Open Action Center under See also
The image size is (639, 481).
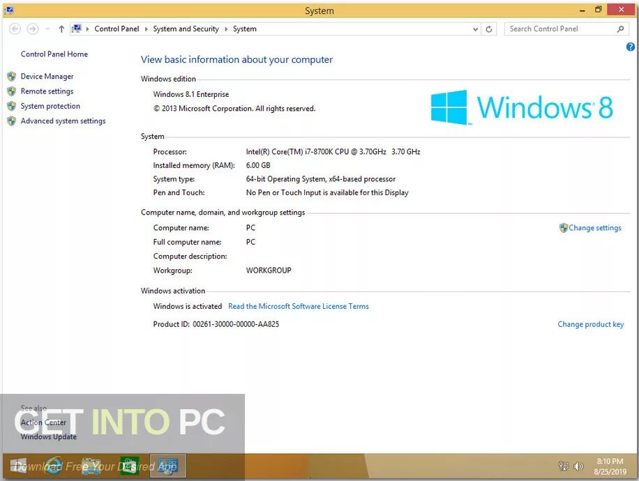click(x=43, y=422)
